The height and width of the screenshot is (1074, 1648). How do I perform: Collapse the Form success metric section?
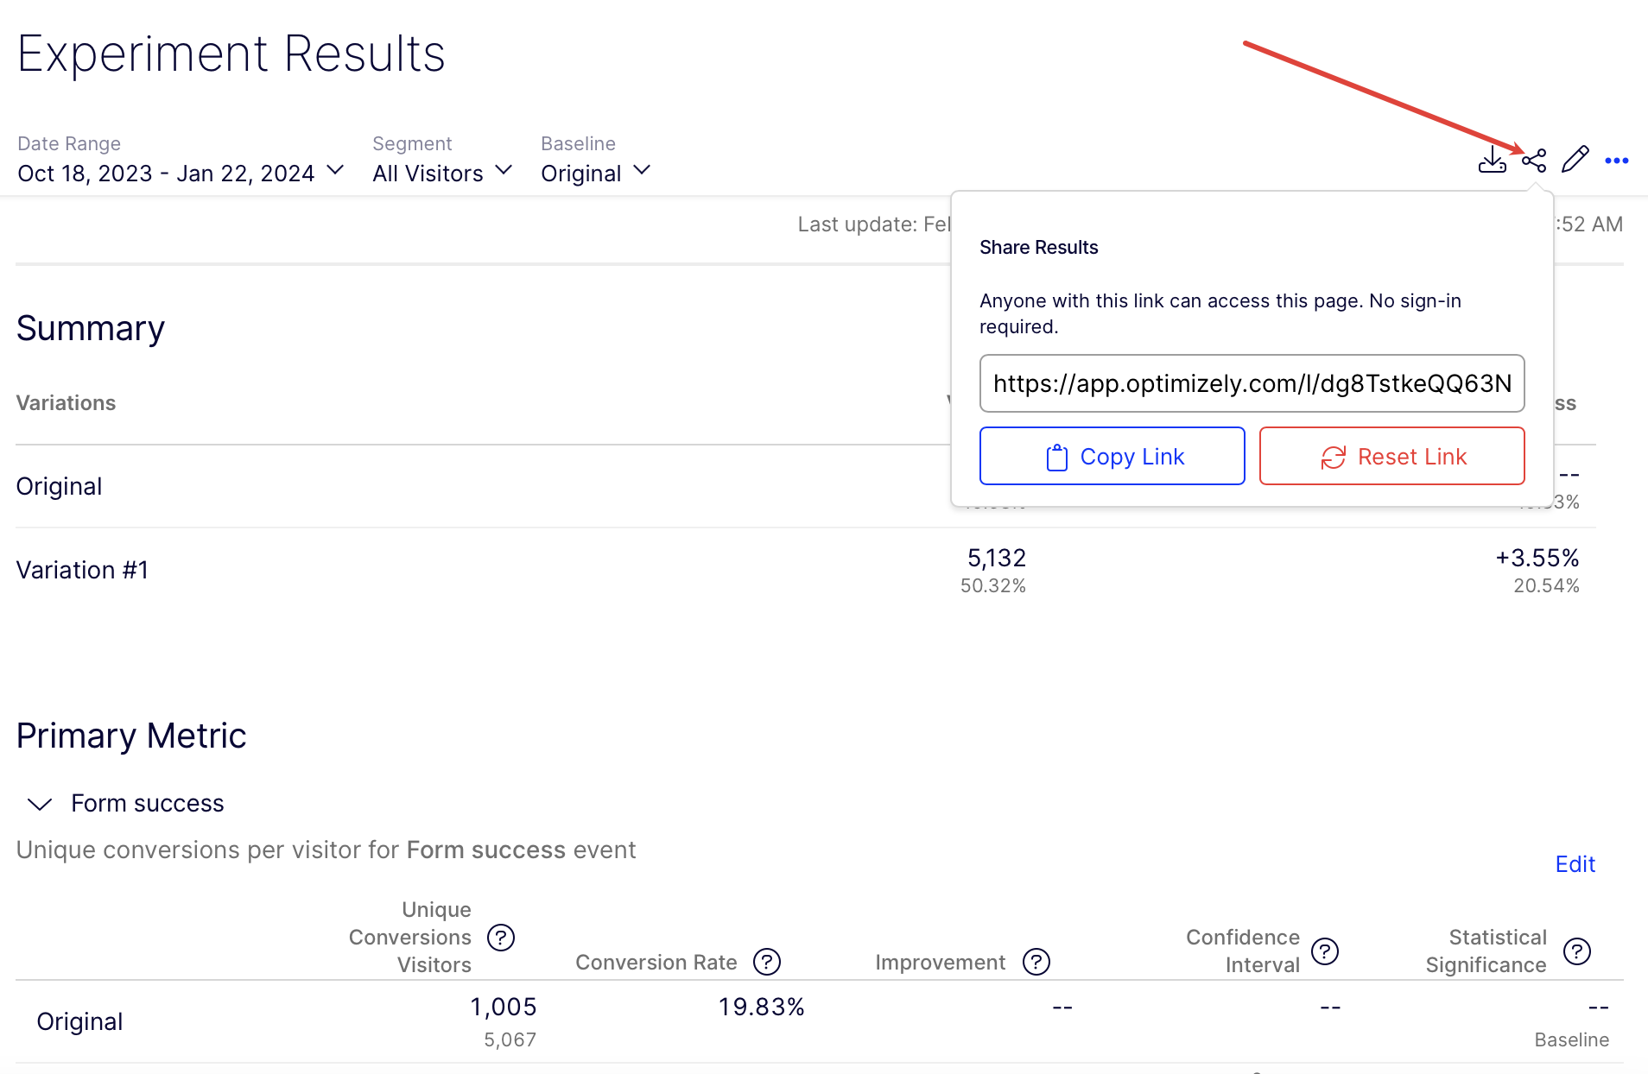[x=40, y=804]
